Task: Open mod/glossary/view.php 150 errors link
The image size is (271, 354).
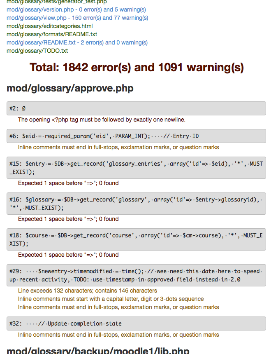Action: click(x=77, y=18)
